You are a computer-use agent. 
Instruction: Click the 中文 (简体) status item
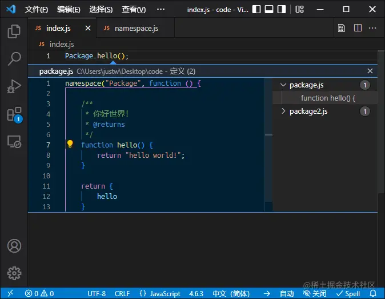231,294
